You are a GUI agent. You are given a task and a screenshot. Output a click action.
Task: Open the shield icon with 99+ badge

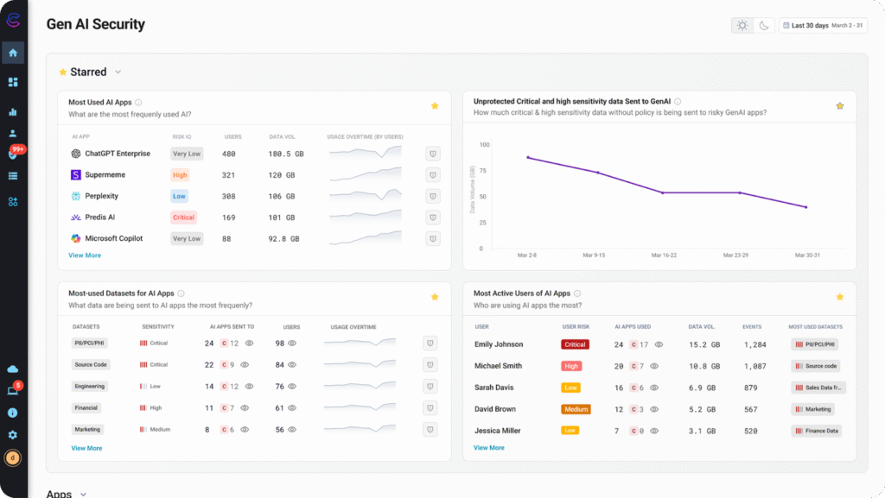tap(13, 154)
